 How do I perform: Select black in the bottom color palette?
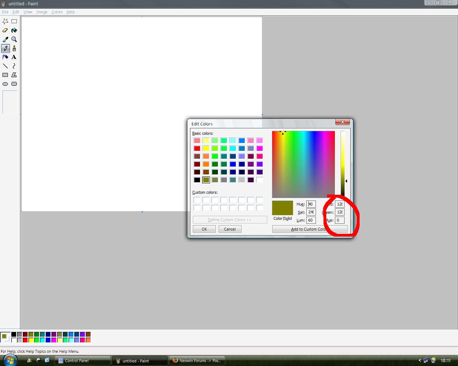[14, 335]
